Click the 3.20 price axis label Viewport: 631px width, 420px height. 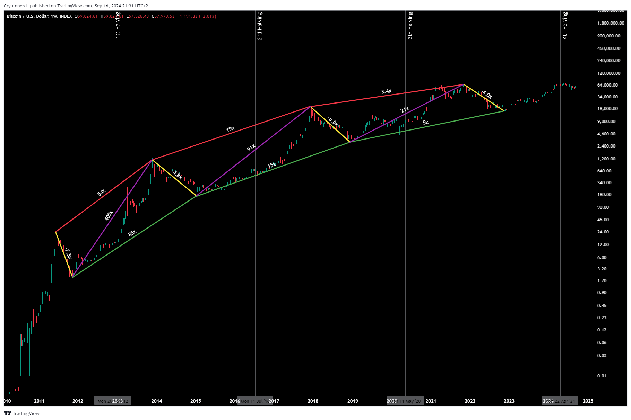pos(602,269)
